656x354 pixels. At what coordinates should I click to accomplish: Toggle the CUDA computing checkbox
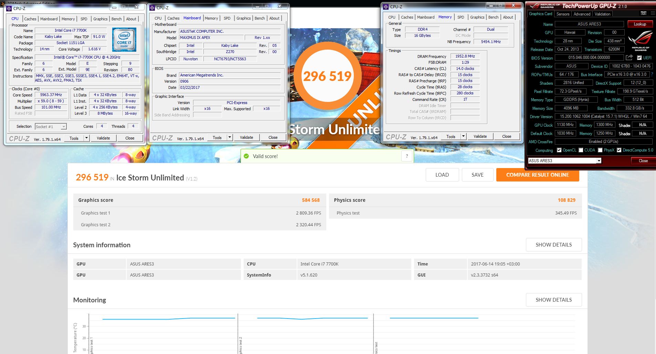[581, 150]
